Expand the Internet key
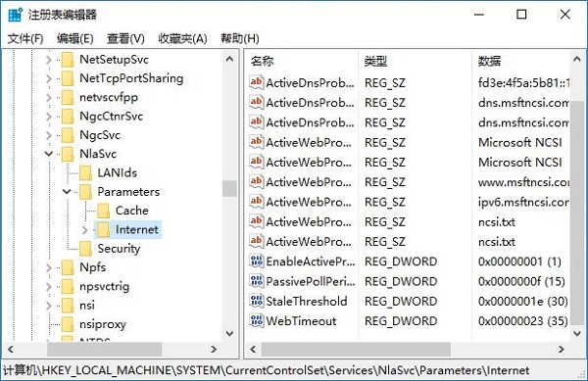588x381 pixels. [x=85, y=229]
